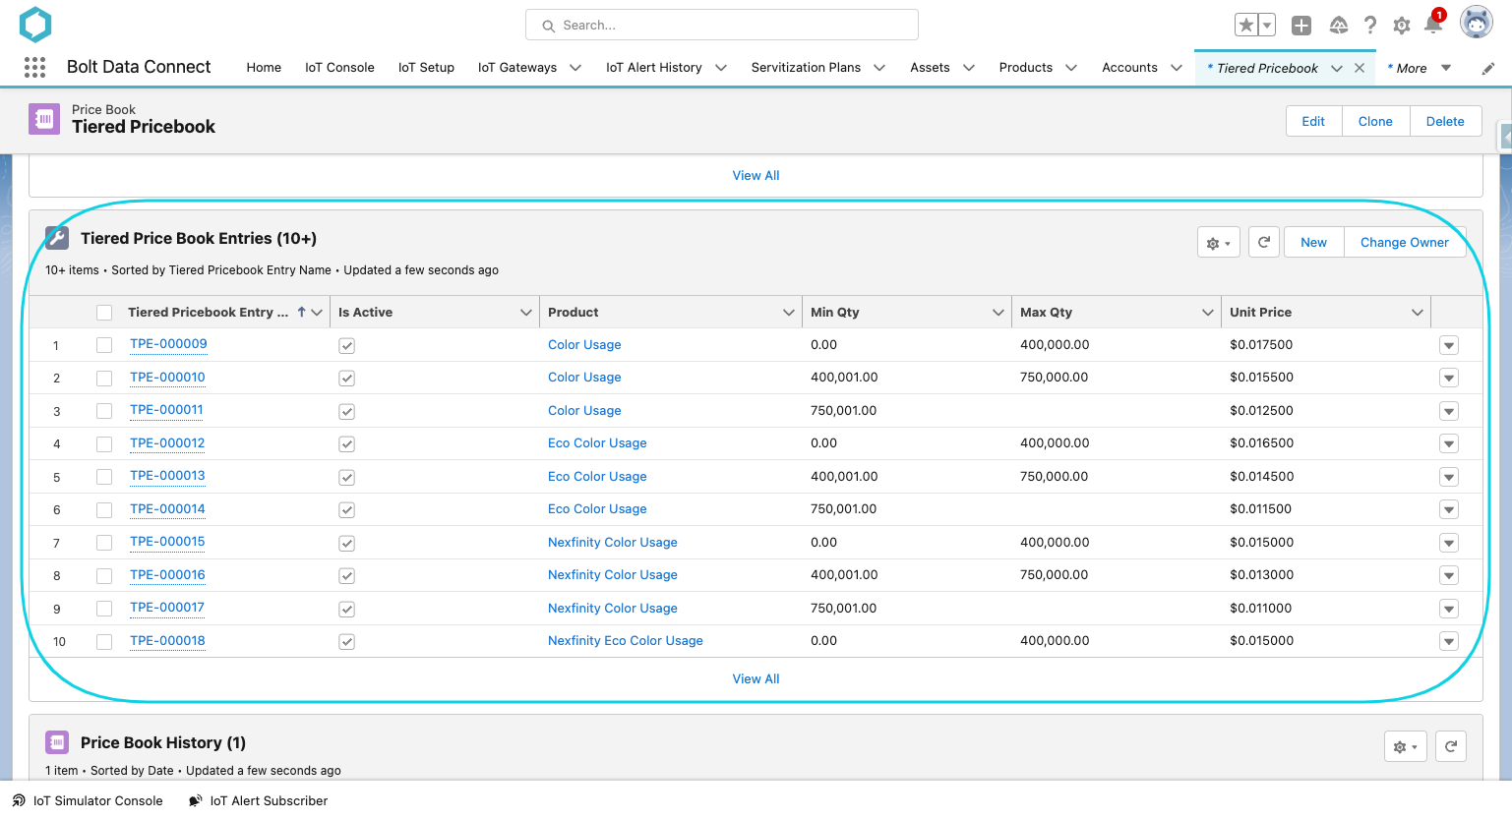Click the $0.017500 unit price cell
Image resolution: width=1512 pixels, height=820 pixels.
[1261, 345]
